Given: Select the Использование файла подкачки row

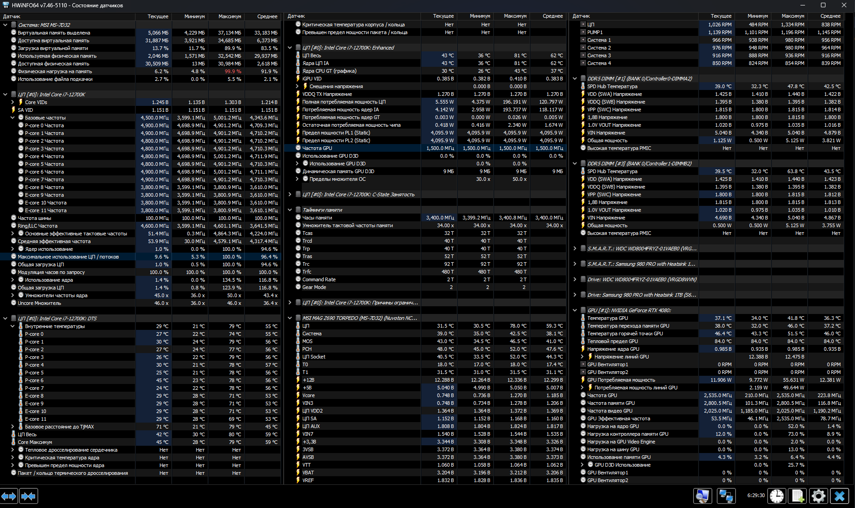Looking at the screenshot, I should (140, 79).
